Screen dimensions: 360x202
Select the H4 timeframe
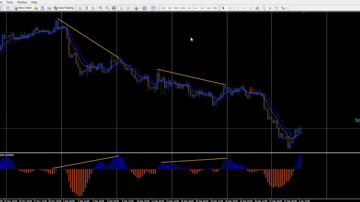[196, 8]
